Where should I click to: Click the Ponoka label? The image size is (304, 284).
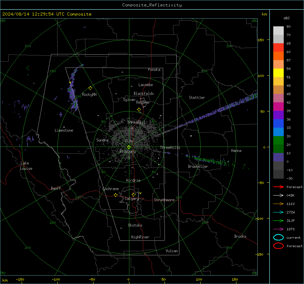point(154,70)
